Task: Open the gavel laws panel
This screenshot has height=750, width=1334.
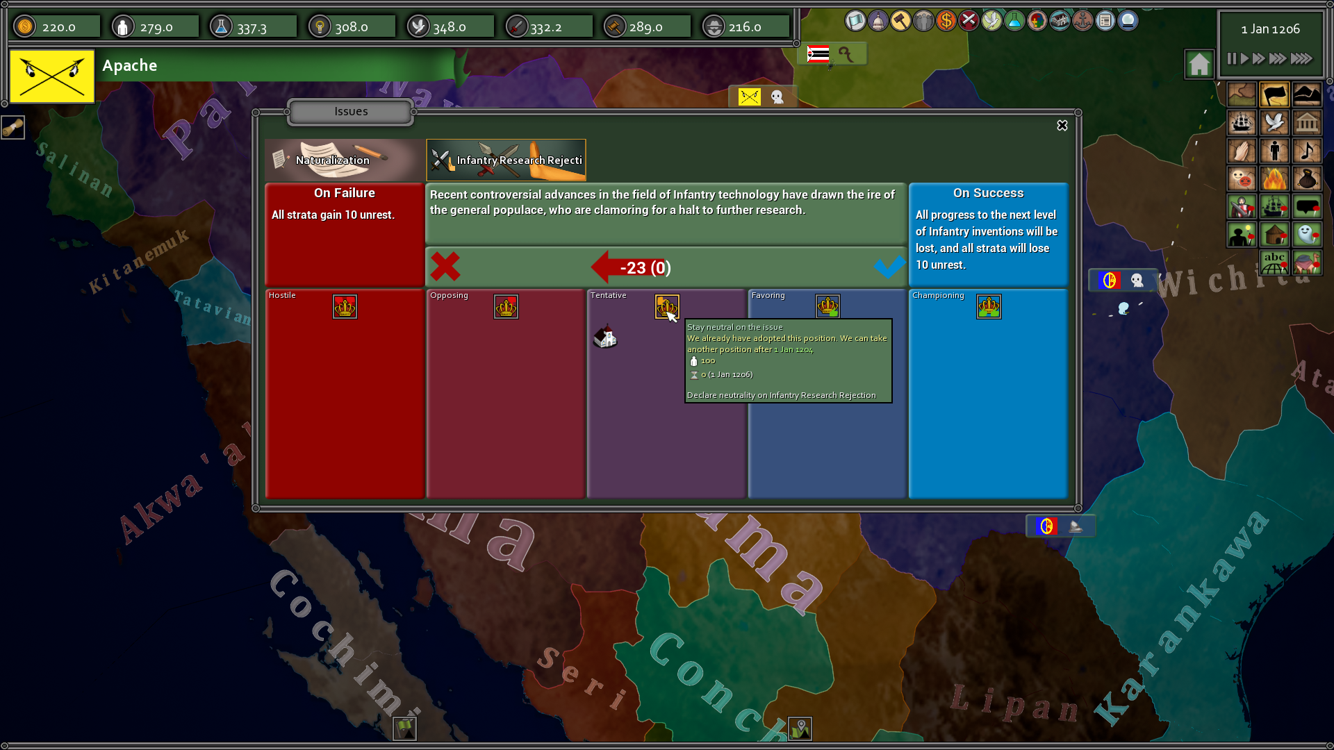Action: point(901,21)
